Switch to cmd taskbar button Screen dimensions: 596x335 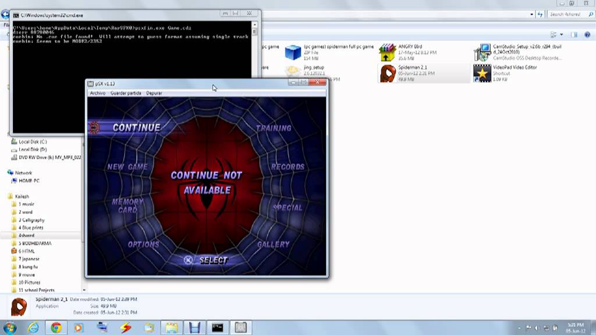[218, 327]
